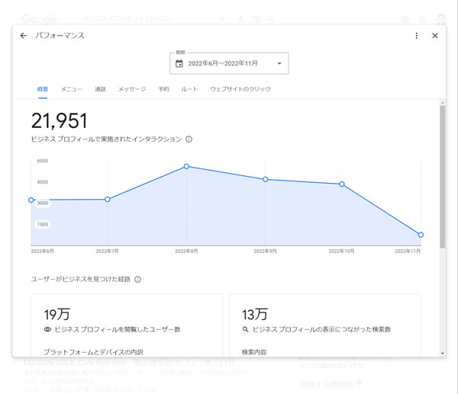Click the 2022年10月 x-axis label
The height and width of the screenshot is (394, 458).
pyautogui.click(x=341, y=251)
